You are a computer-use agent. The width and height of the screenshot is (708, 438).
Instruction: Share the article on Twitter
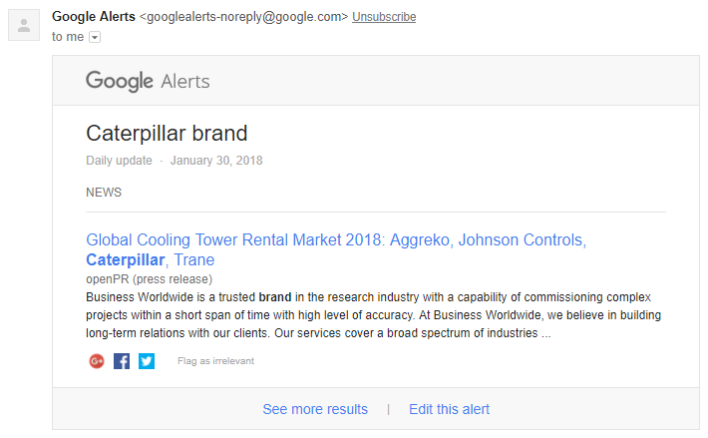point(147,361)
